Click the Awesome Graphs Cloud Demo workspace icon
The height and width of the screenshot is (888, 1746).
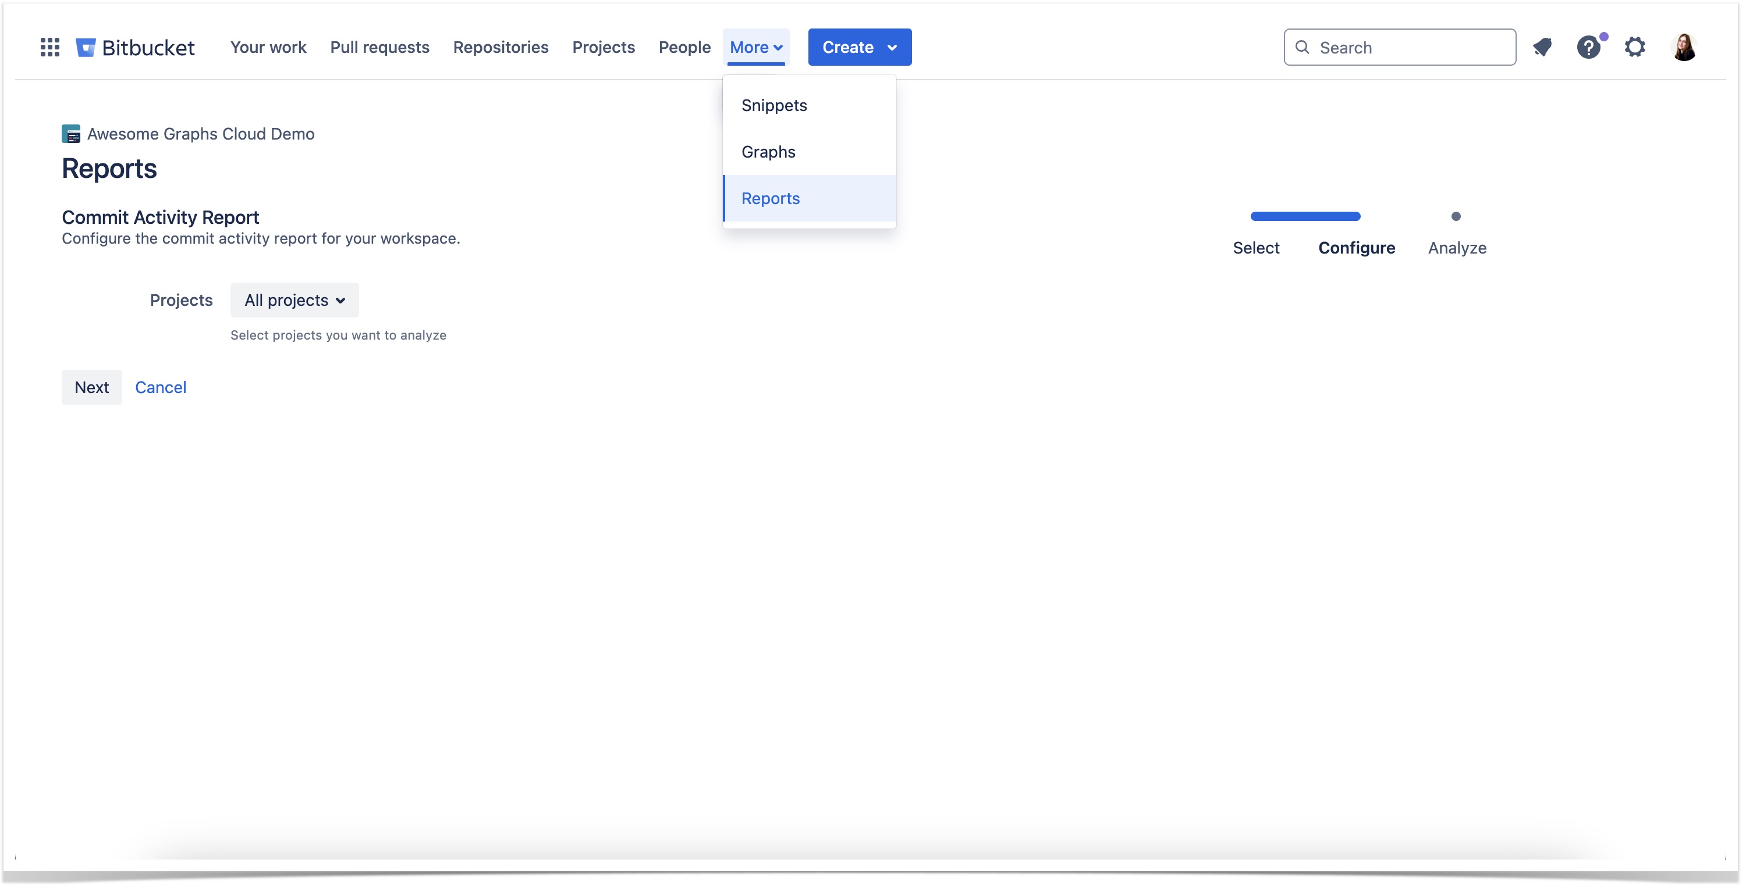pos(70,134)
